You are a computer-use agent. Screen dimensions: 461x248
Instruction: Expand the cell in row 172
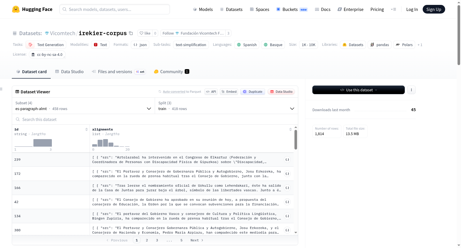coord(287,174)
